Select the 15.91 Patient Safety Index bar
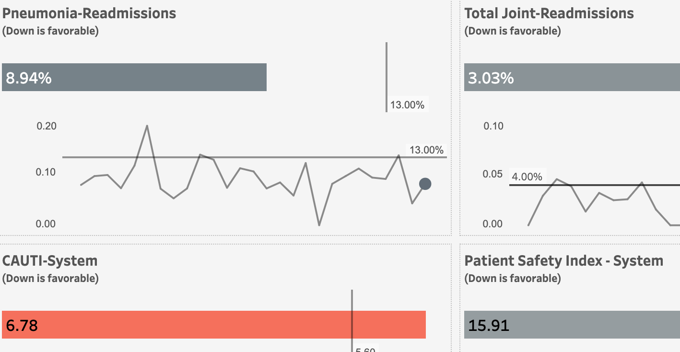Screen dimensions: 680x352 point(572,325)
